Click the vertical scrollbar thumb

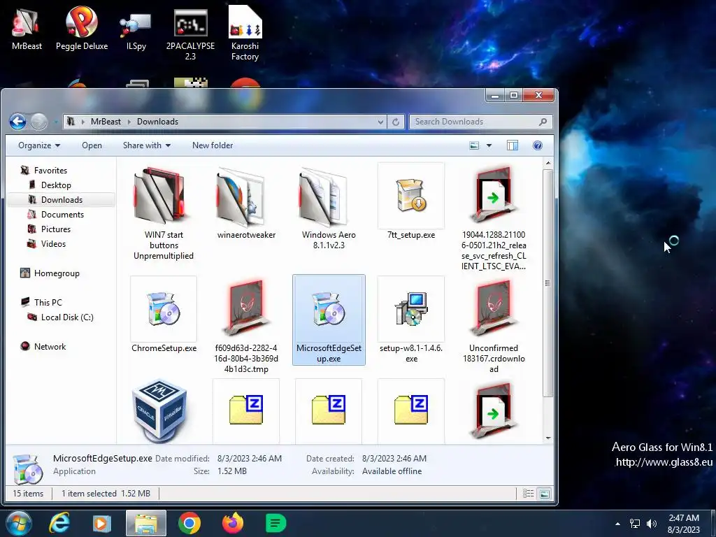coord(548,283)
